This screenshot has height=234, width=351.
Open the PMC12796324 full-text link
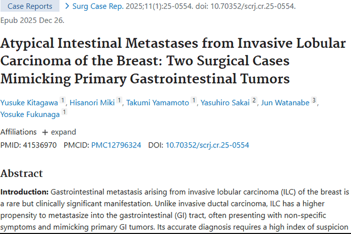(116, 145)
